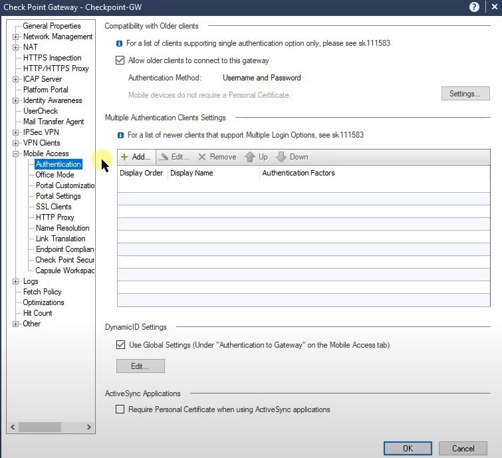Collapse the Mobile Access tree node
502x458 pixels.
[15, 154]
